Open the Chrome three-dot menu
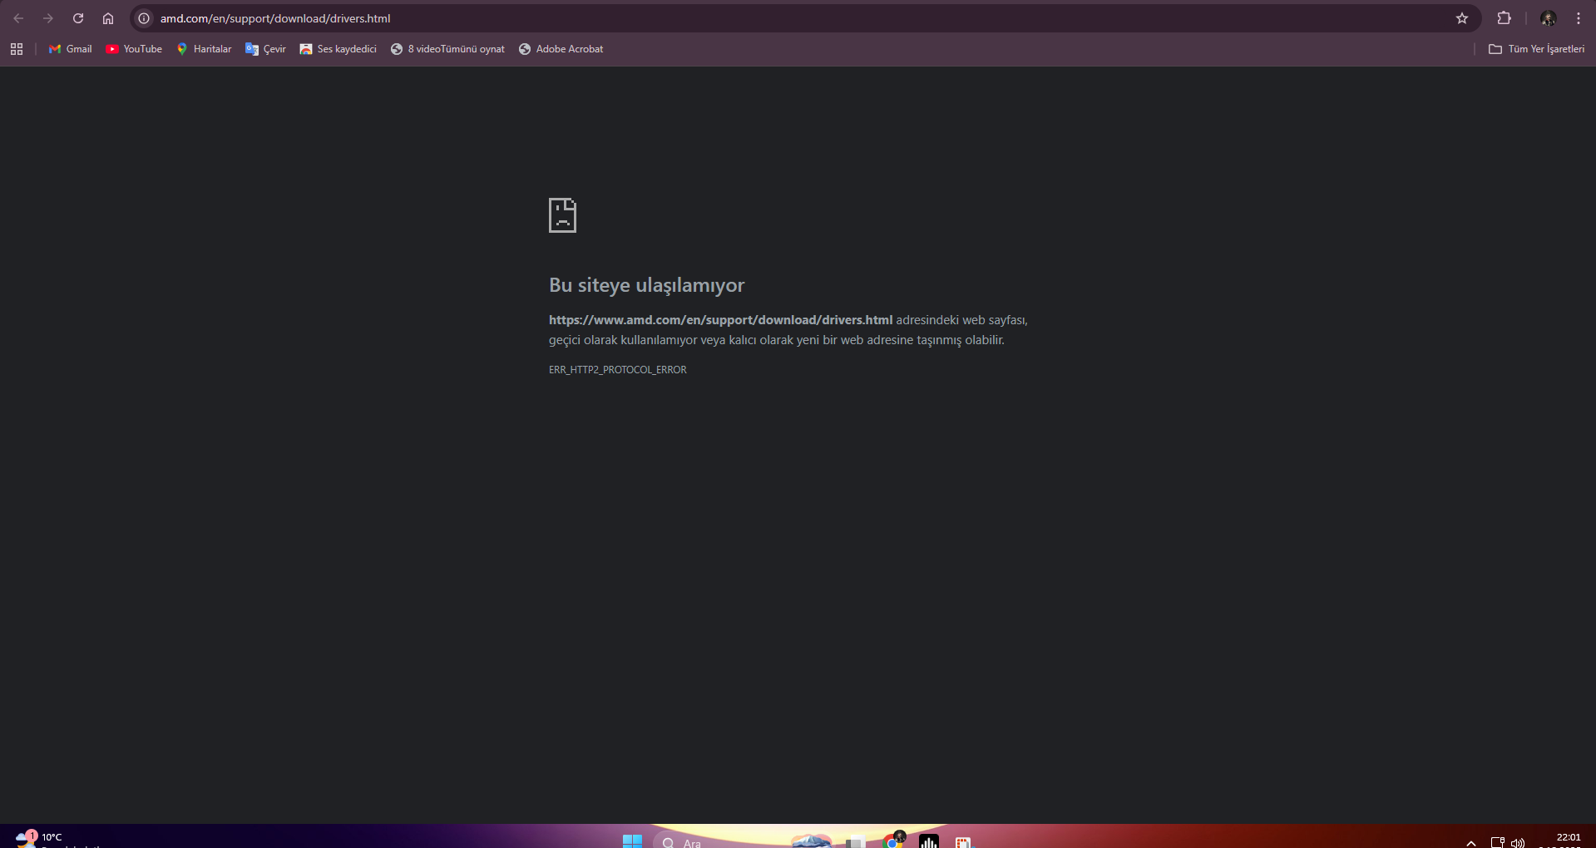Screen dimensions: 1596x848 coord(1579,18)
